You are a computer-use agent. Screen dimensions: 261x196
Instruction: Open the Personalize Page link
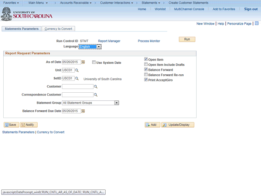(x=239, y=24)
